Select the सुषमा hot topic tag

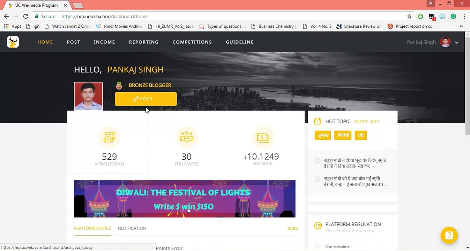pyautogui.click(x=323, y=135)
